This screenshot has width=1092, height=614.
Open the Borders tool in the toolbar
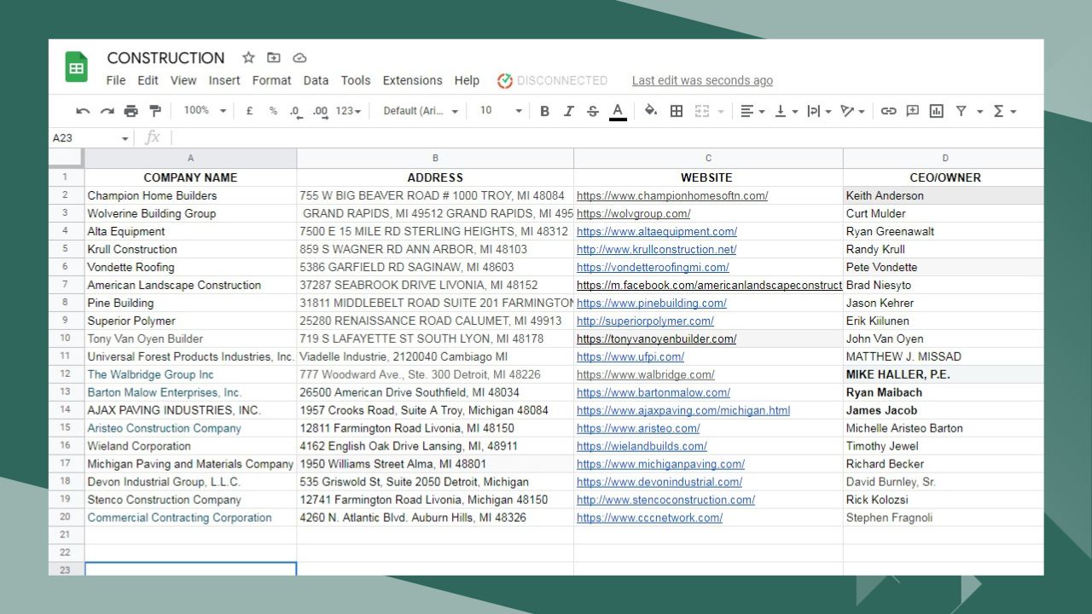pyautogui.click(x=677, y=111)
